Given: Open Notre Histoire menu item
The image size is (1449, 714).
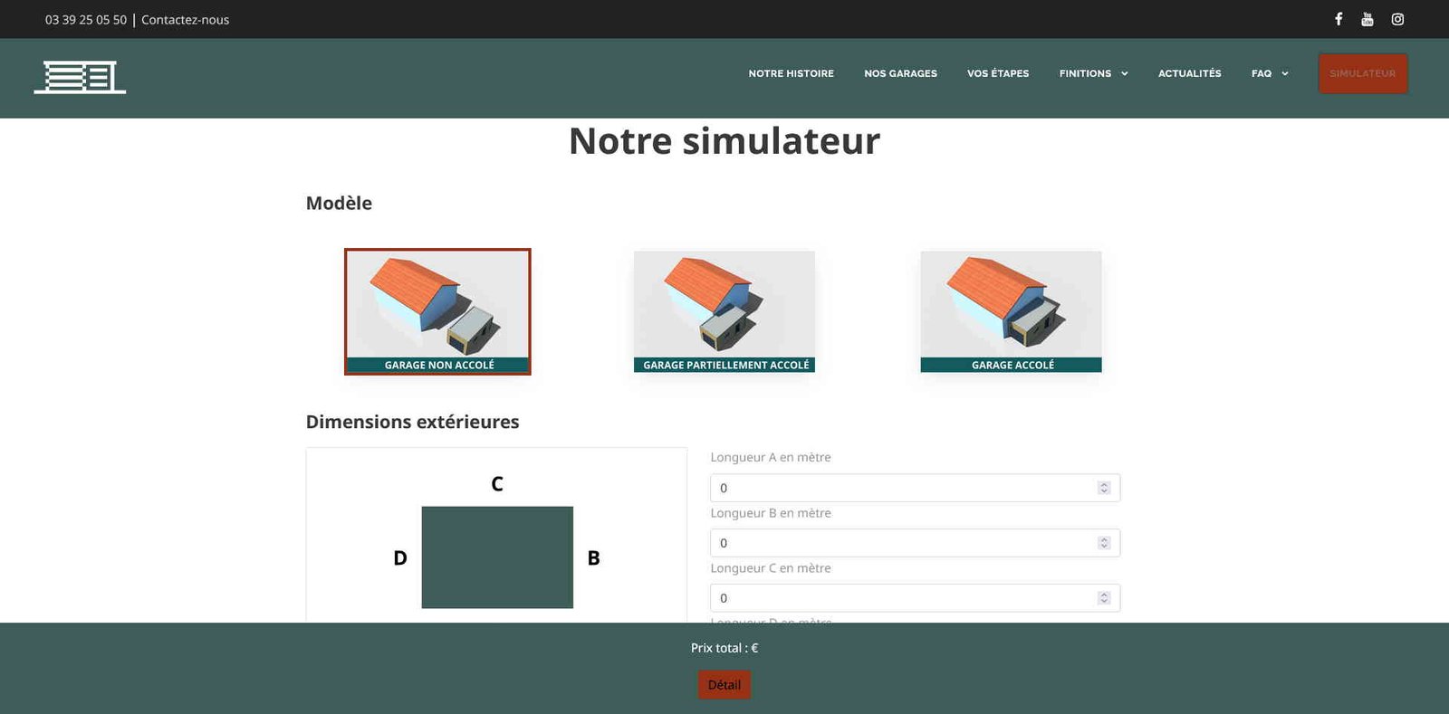Looking at the screenshot, I should [791, 73].
